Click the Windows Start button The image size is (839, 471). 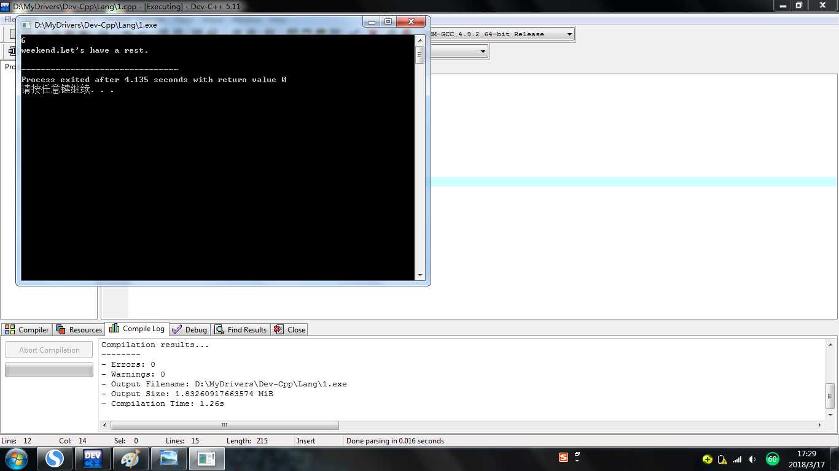tap(15, 459)
